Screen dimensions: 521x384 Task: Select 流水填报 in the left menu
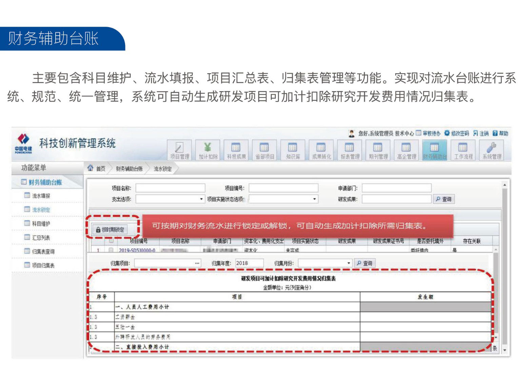click(x=41, y=196)
